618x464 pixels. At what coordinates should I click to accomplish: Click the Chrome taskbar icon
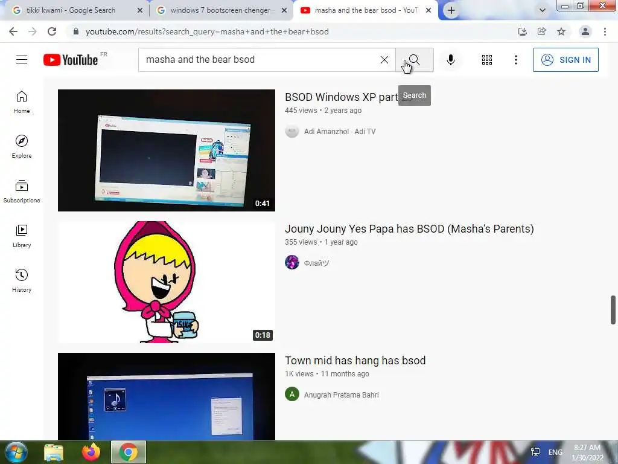click(129, 452)
